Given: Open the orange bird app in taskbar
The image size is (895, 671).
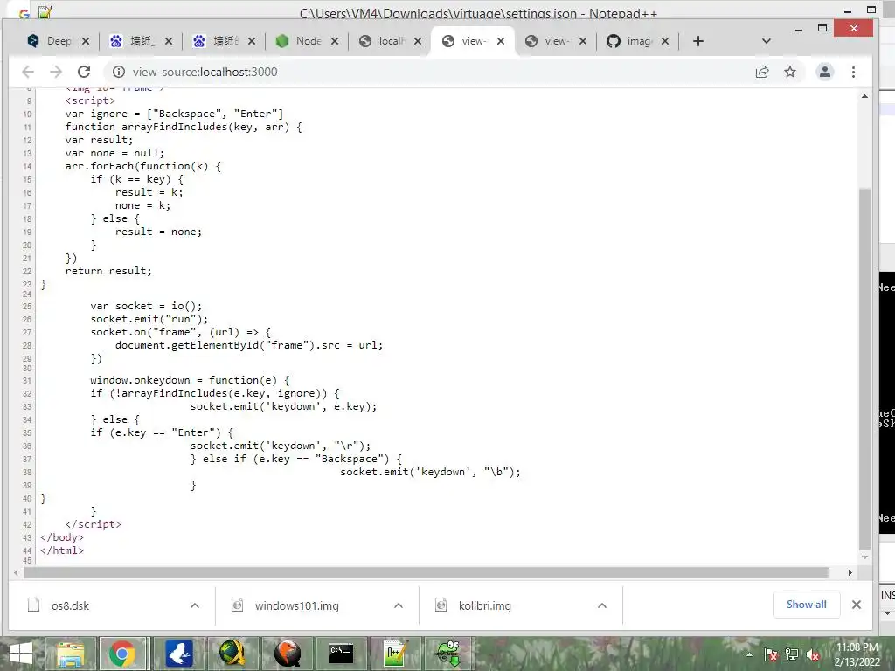Looking at the screenshot, I should pos(287,654).
